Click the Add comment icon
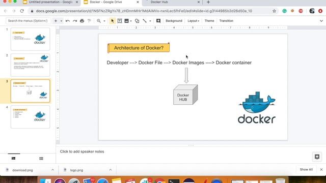Viewport: 326px width, 183px height. [x=158, y=21]
